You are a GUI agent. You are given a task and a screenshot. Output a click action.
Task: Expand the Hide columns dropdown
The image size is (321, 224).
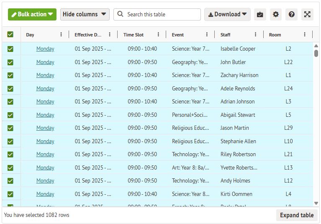[x=85, y=14]
